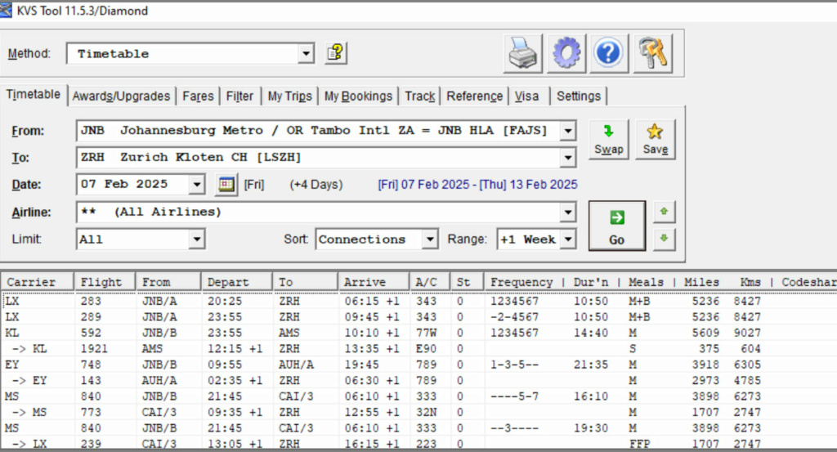Click the A/C column header
This screenshot has height=452, width=837.
pyautogui.click(x=430, y=282)
